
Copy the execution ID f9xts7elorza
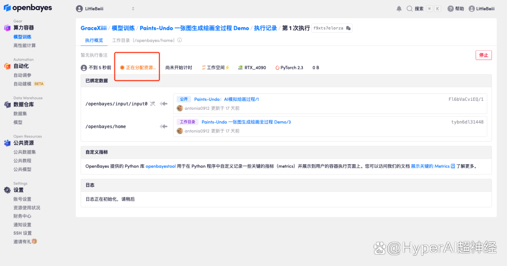(x=348, y=28)
